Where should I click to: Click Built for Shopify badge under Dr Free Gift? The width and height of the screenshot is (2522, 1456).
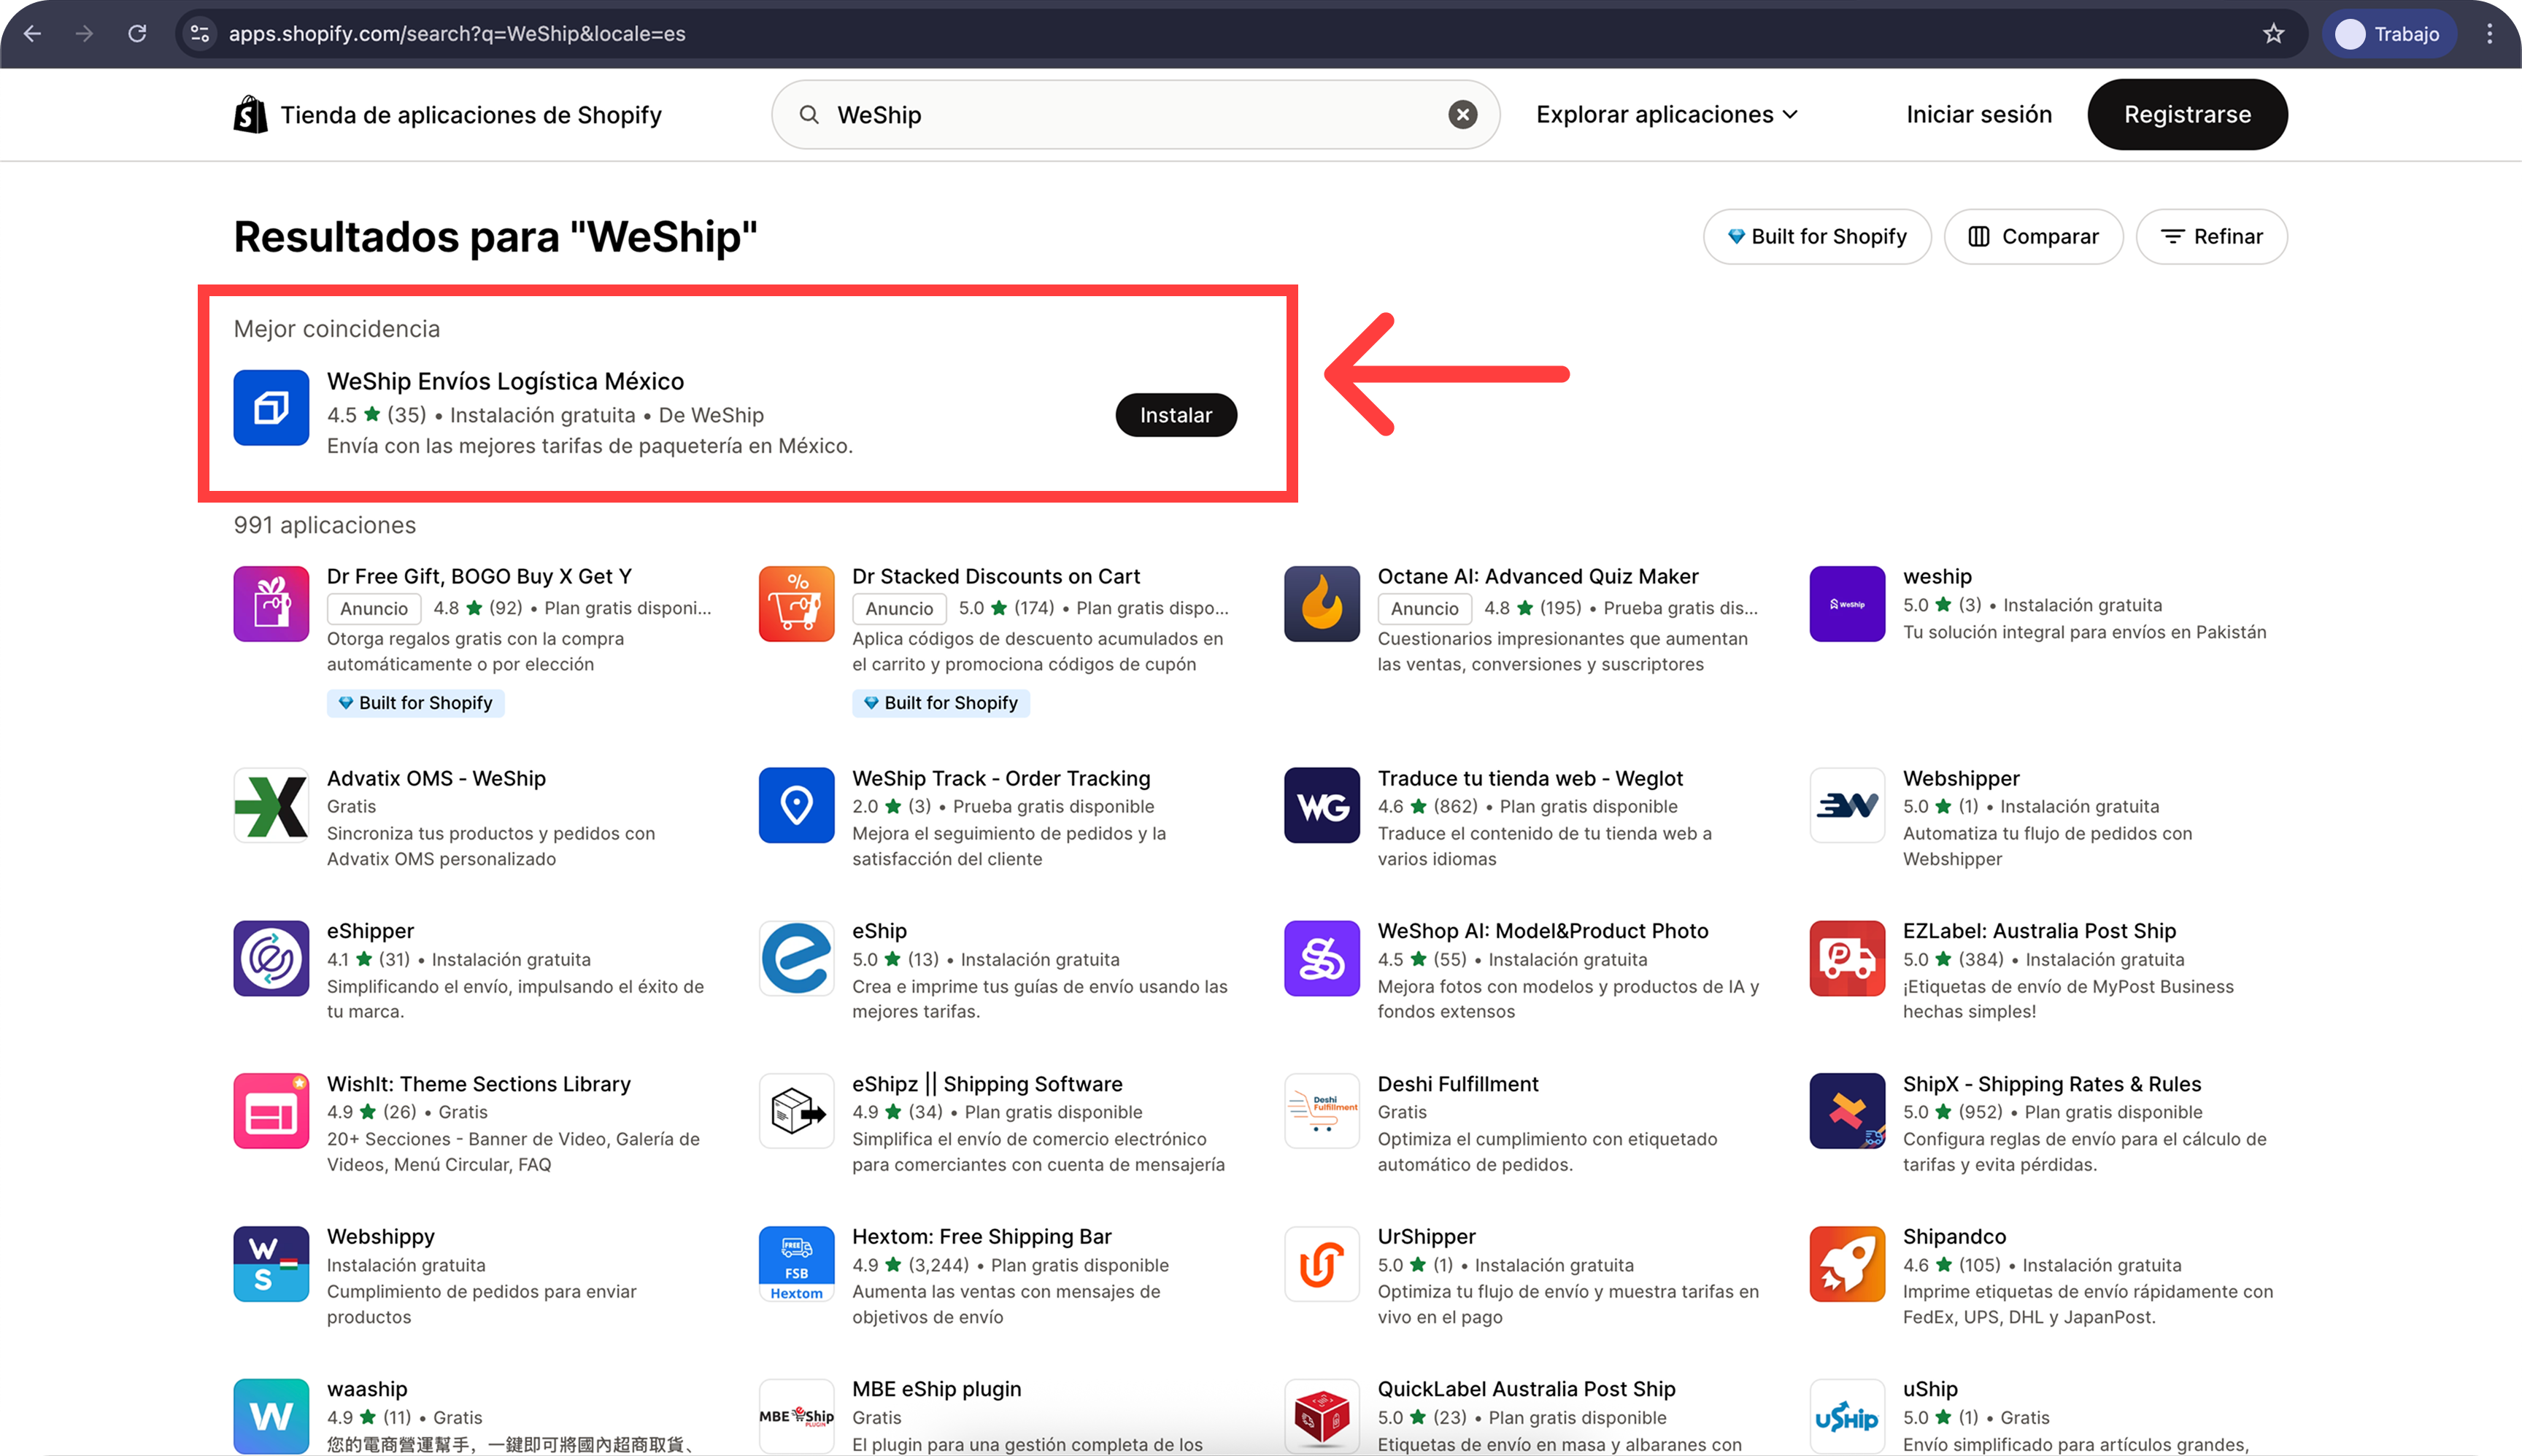click(x=415, y=703)
